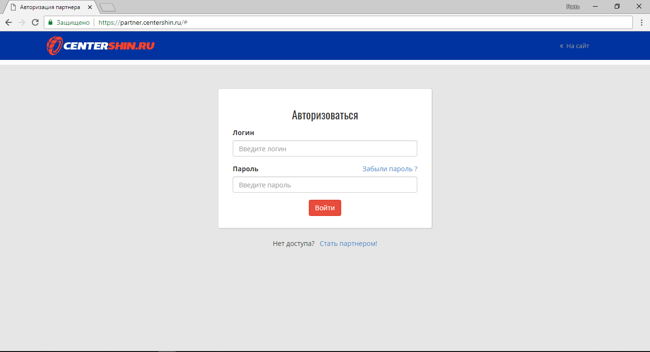Screen dimensions: 650x352
Task: Restore down the browser window
Action: point(617,7)
